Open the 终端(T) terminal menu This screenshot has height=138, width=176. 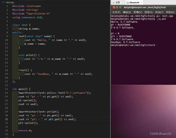tap(159, 12)
